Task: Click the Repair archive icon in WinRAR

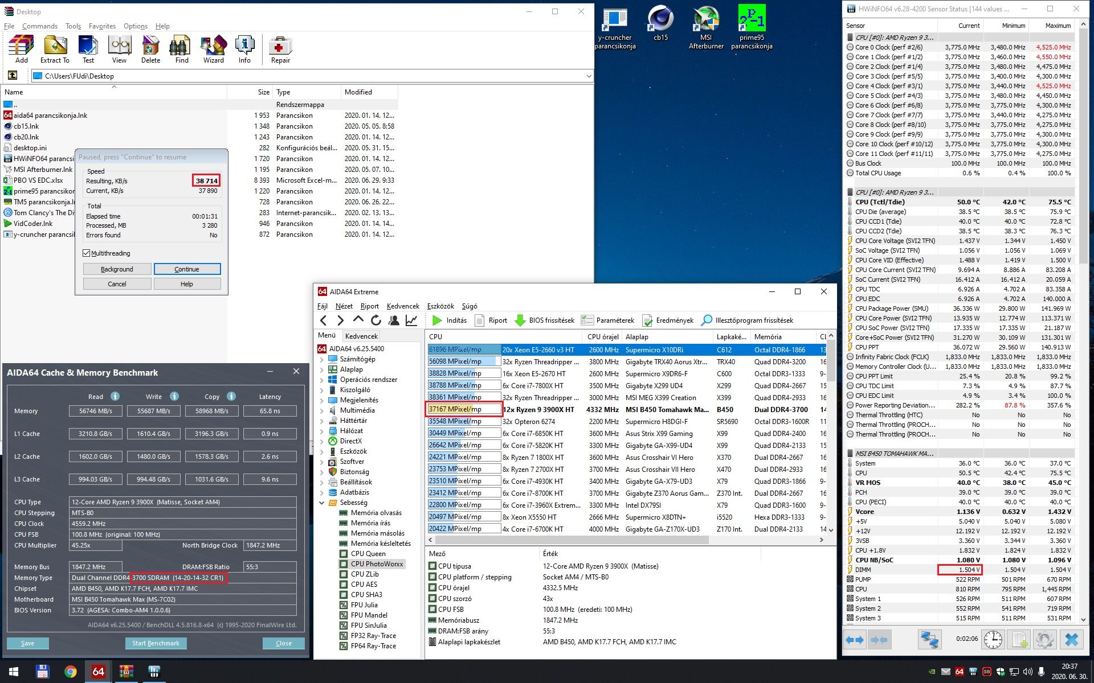Action: [x=280, y=49]
